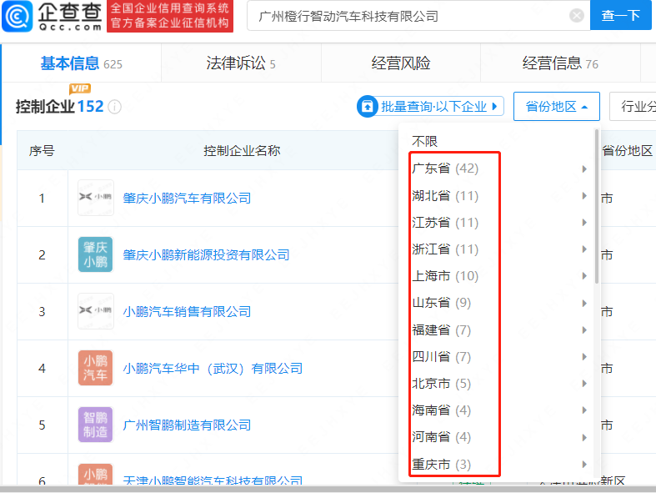Expand 北京市 submenu arrow
The image size is (656, 493).
point(584,384)
